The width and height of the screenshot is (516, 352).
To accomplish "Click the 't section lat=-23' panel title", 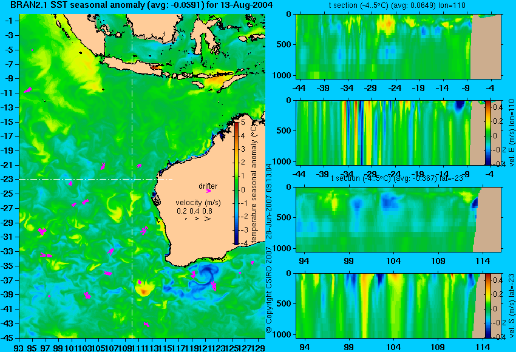I will 397,178.
